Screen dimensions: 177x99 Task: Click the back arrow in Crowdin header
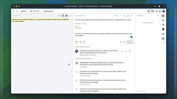14,11
